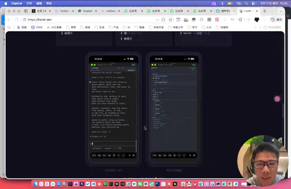Expand the 产品 bookmarks folder

(x=113, y=27)
